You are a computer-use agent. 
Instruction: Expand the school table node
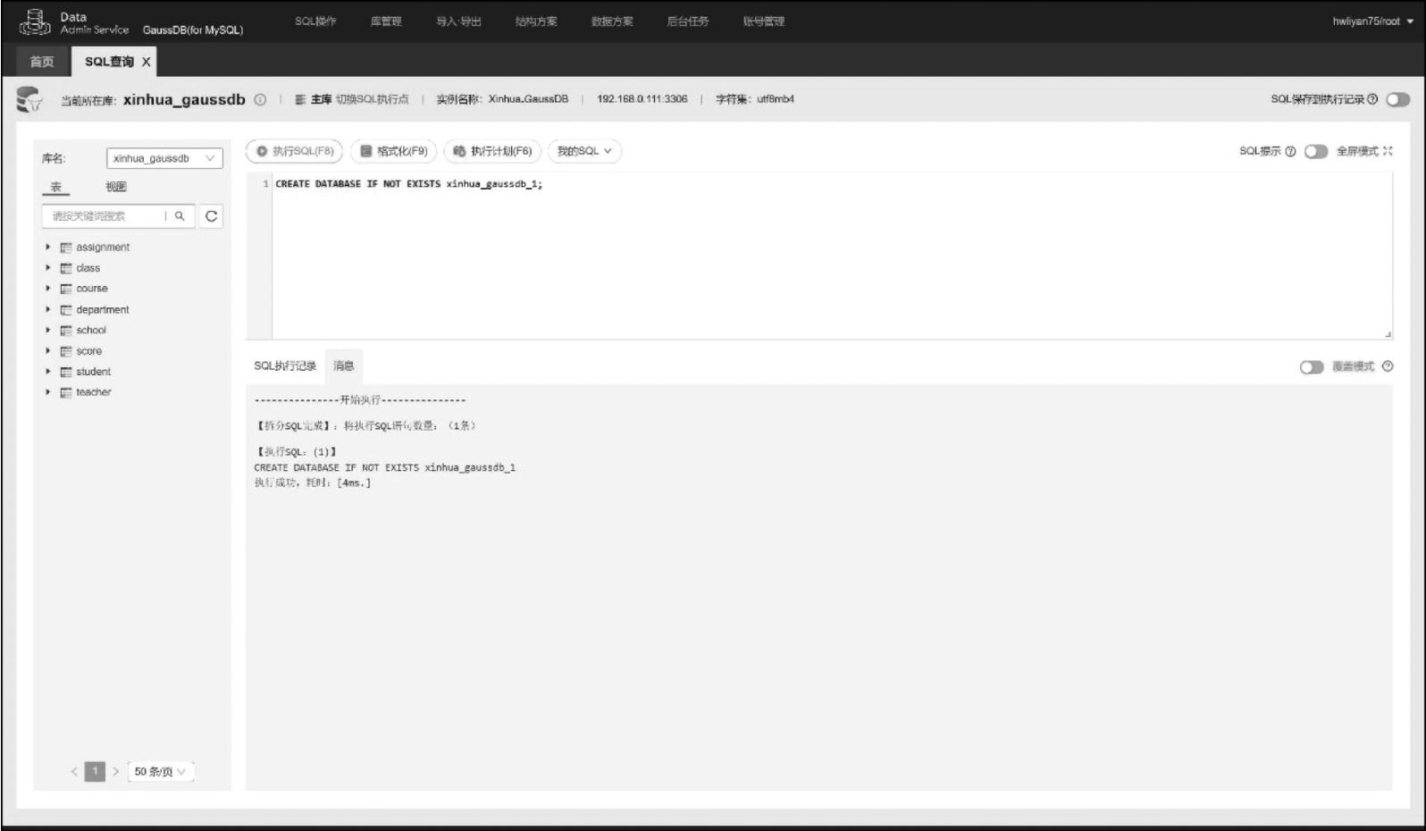point(48,330)
